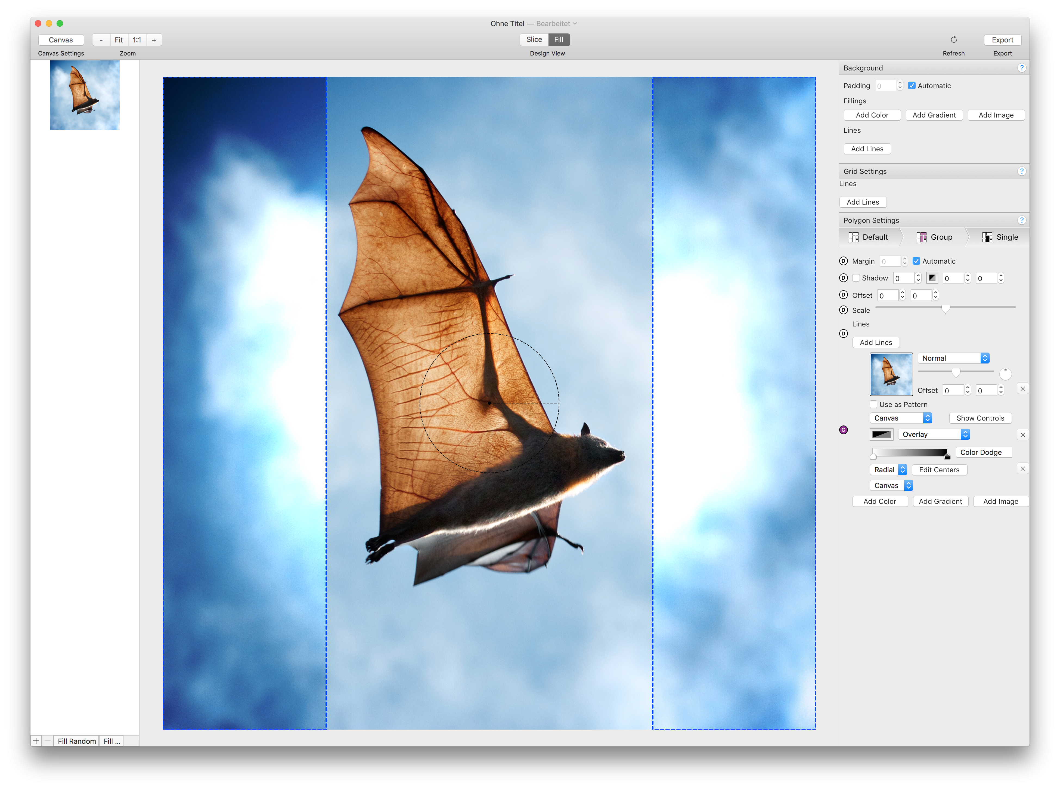Screen dimensions: 1060x790
Task: Remove the bat image filling
Action: (x=1023, y=389)
